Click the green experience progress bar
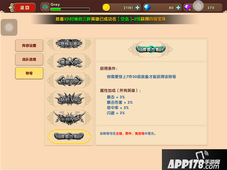Image resolution: width=227 pixels, height=170 pixels. [x=70, y=9]
